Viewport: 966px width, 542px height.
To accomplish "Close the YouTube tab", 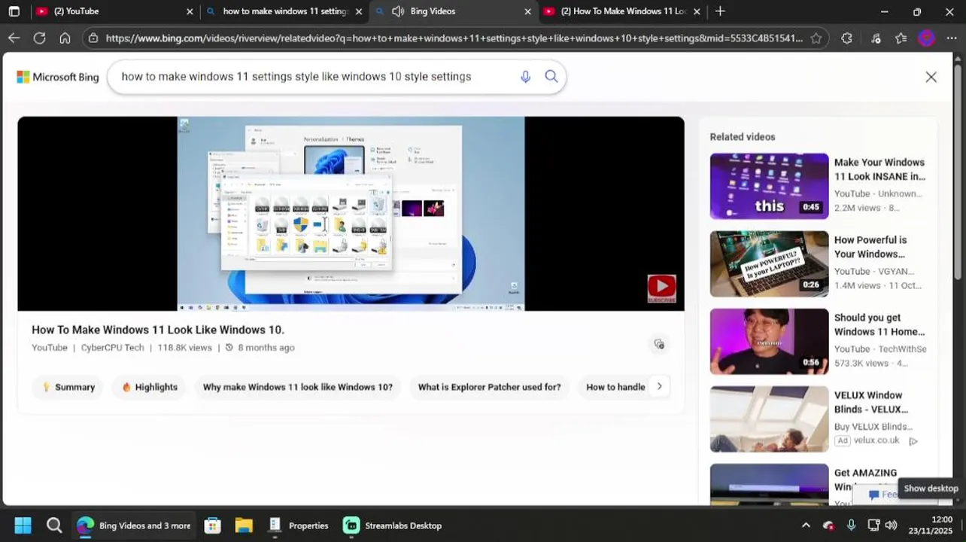I will (190, 11).
